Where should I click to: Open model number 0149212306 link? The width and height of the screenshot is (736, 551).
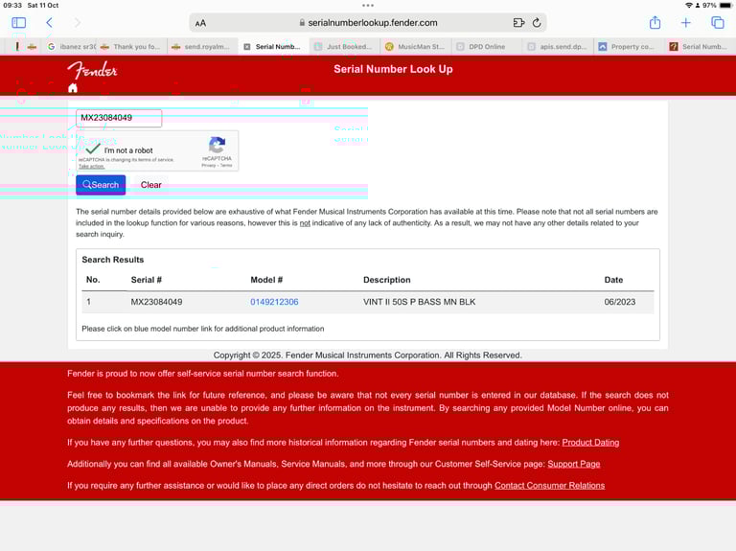[x=274, y=302]
